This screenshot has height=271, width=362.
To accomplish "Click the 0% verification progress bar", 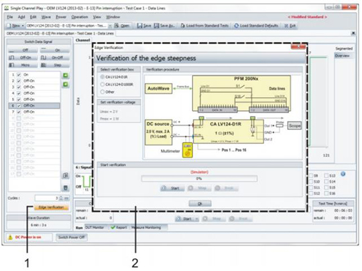I will point(199,179).
